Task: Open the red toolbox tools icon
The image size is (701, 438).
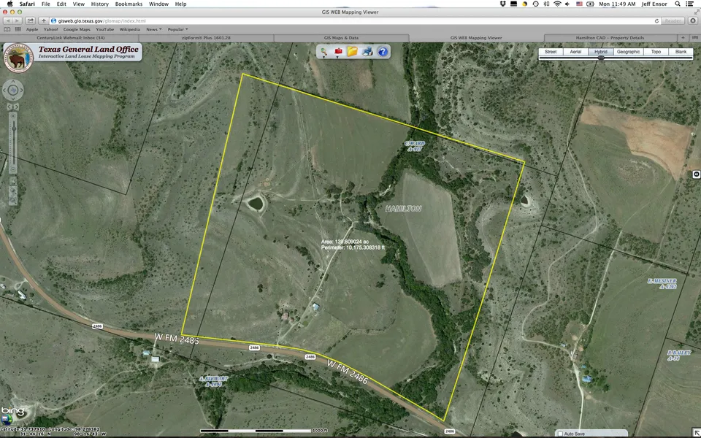Action: [338, 52]
